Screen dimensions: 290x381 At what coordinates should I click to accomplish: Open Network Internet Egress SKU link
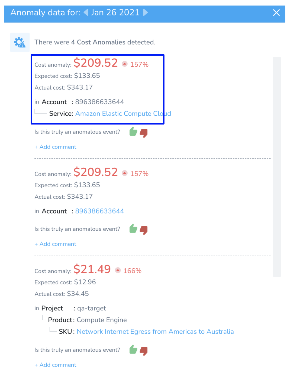155,331
